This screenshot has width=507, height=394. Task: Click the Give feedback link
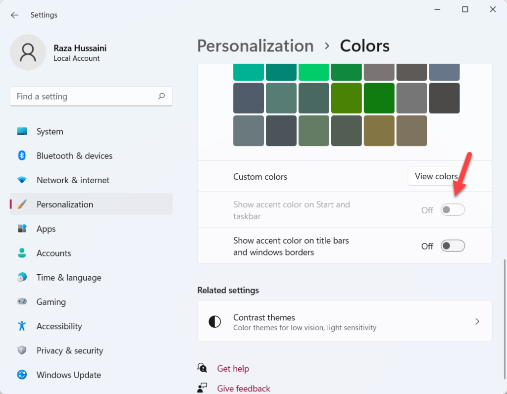tap(244, 388)
